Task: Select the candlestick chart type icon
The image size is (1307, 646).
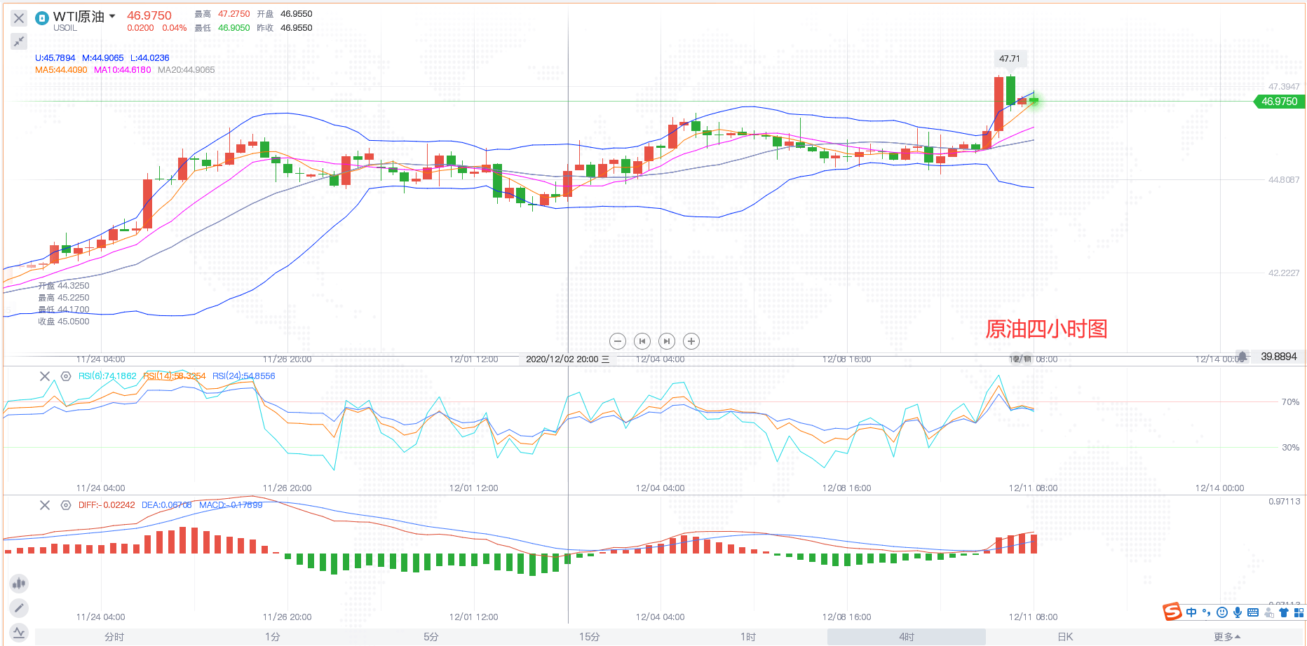Action: point(19,583)
